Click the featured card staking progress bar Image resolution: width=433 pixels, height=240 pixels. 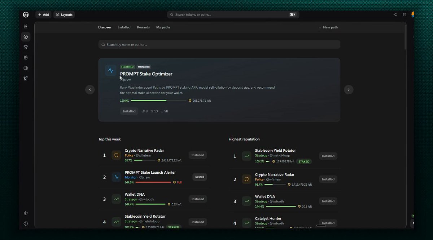coord(158,101)
